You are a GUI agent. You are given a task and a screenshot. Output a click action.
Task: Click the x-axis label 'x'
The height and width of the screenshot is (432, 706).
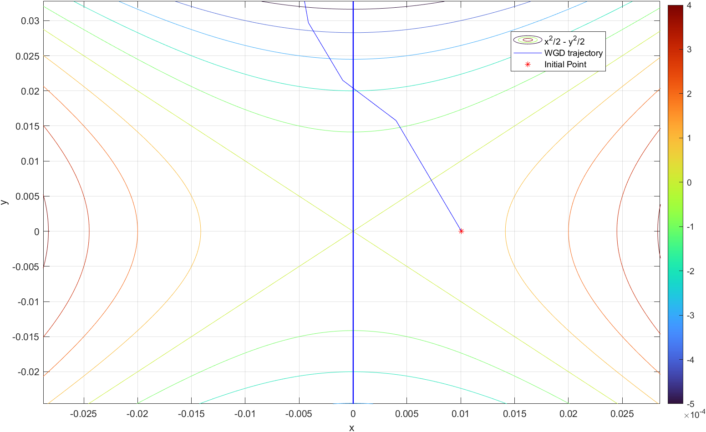click(351, 428)
